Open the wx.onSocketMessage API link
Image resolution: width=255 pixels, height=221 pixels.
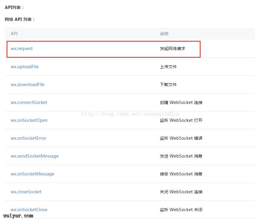pos(32,174)
